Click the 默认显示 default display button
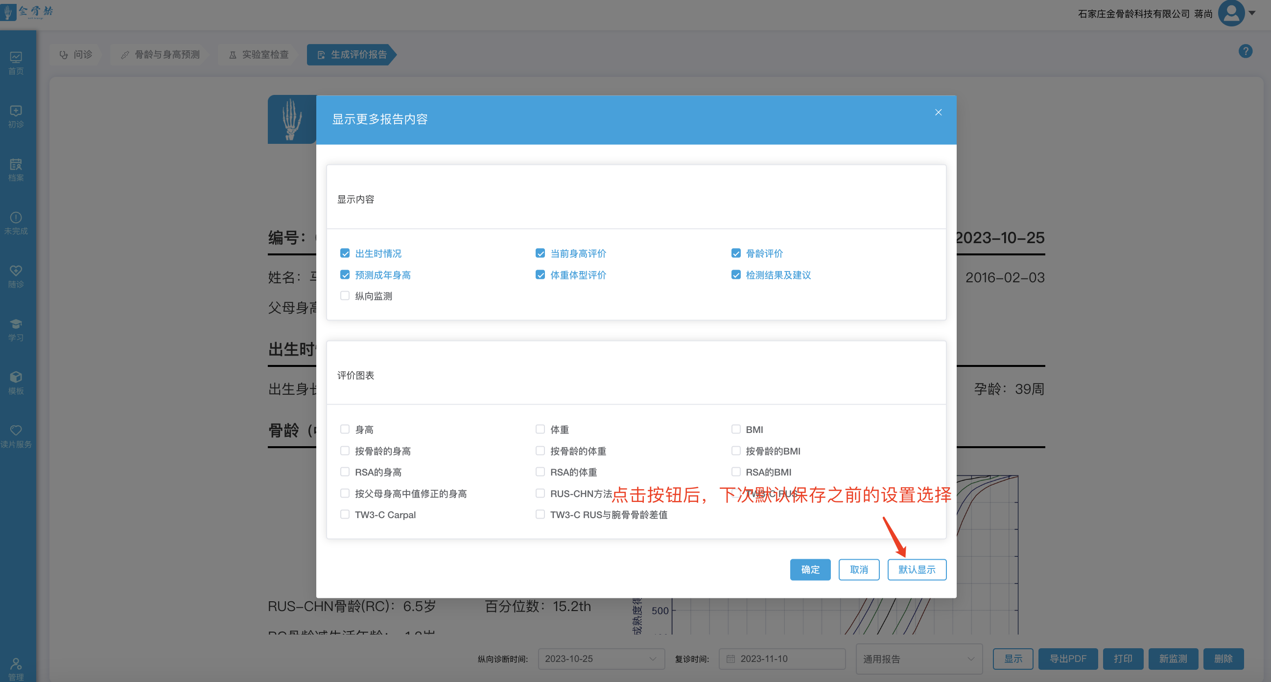Image resolution: width=1271 pixels, height=682 pixels. pyautogui.click(x=916, y=569)
